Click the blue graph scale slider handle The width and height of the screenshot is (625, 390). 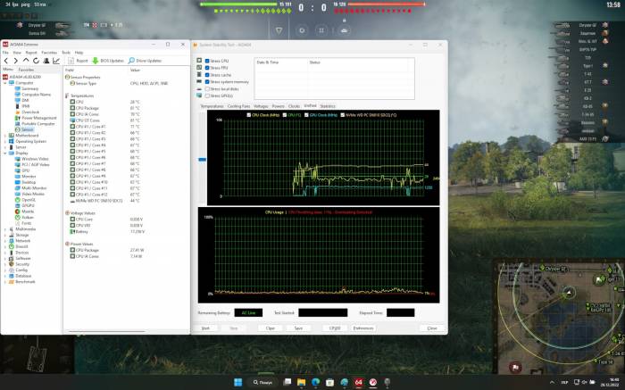pyautogui.click(x=202, y=160)
